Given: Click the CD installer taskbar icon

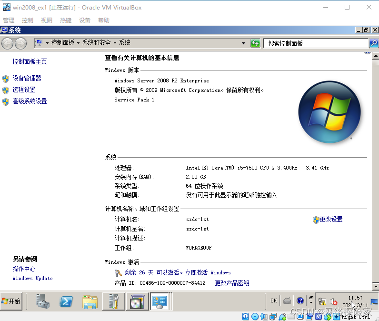Looking at the screenshot, I should point(137,301).
